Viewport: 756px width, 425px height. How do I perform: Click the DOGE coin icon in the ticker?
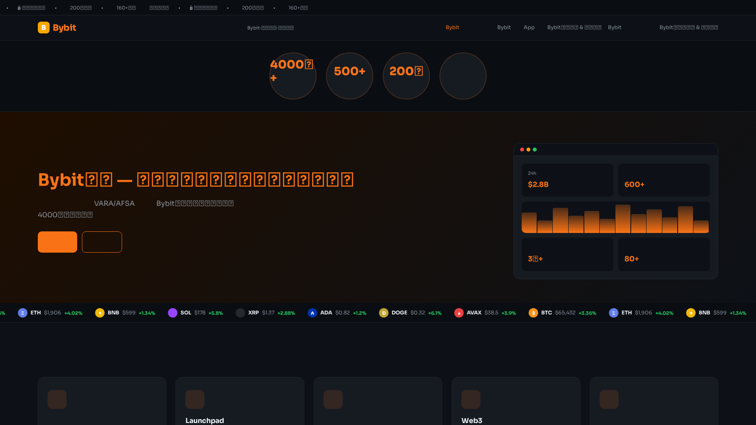[x=384, y=313]
